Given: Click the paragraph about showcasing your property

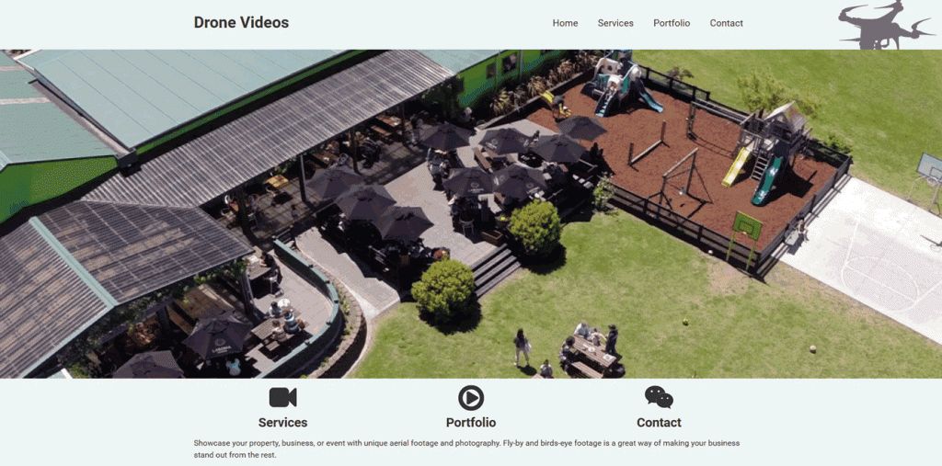Looking at the screenshot, I should click(466, 449).
